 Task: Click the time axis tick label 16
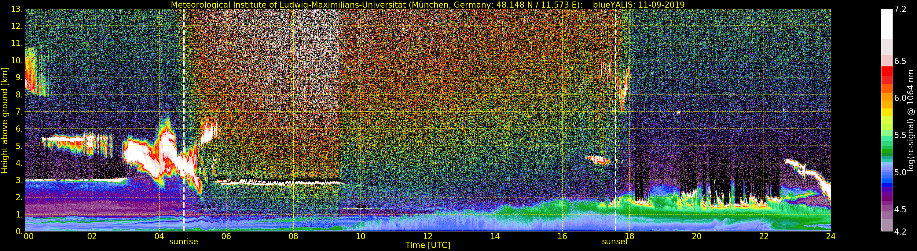point(562,236)
